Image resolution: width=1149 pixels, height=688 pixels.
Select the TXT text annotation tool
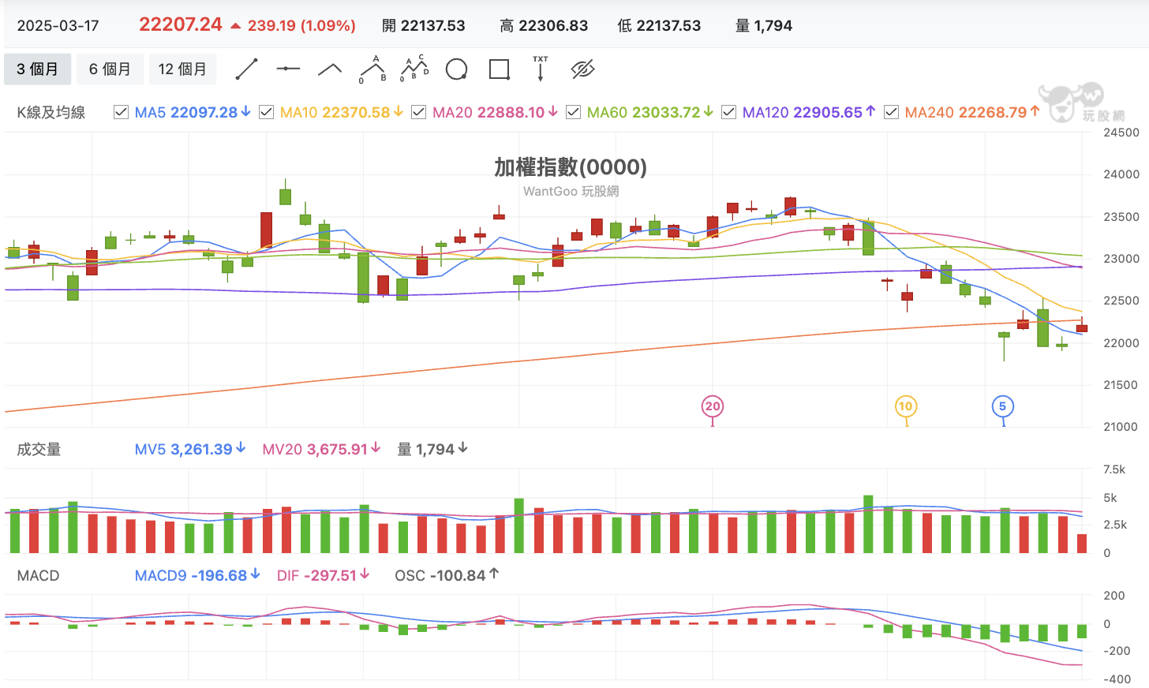[x=541, y=69]
